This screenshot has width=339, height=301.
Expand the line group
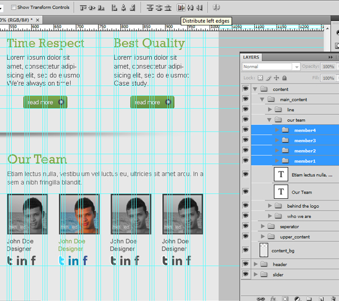(270, 110)
